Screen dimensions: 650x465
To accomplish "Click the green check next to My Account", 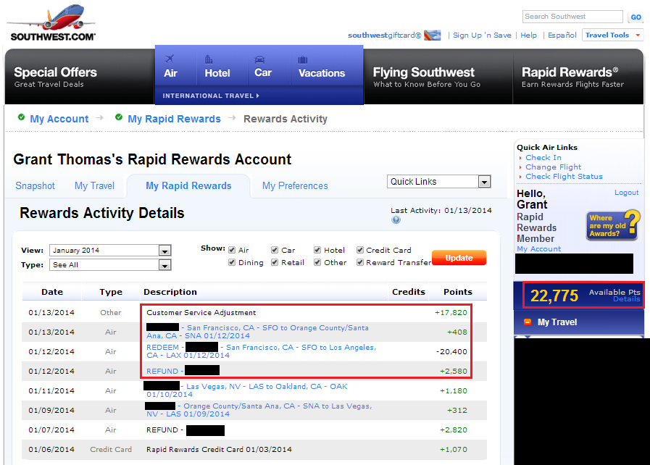I will click(x=22, y=118).
